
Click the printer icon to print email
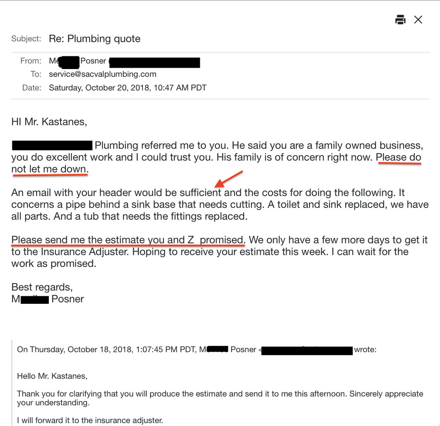click(x=400, y=20)
